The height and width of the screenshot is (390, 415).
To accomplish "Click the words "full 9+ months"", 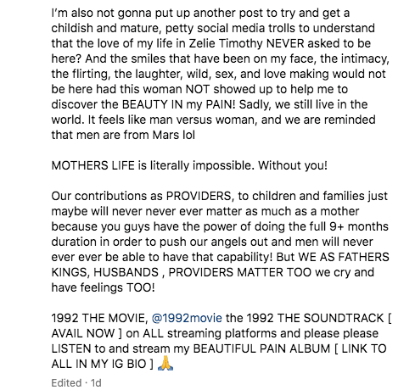I will tap(347, 226).
